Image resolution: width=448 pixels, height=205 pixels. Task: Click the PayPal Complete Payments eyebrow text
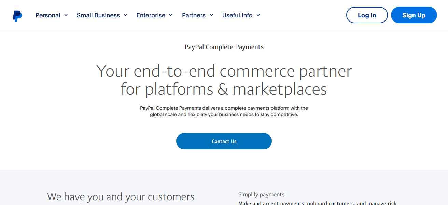224,47
